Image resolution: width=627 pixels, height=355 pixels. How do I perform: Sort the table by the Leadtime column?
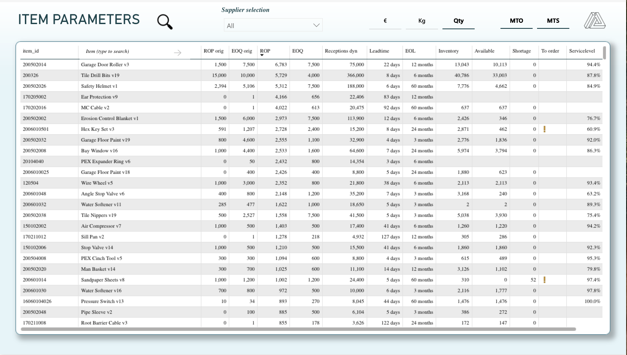pyautogui.click(x=379, y=51)
